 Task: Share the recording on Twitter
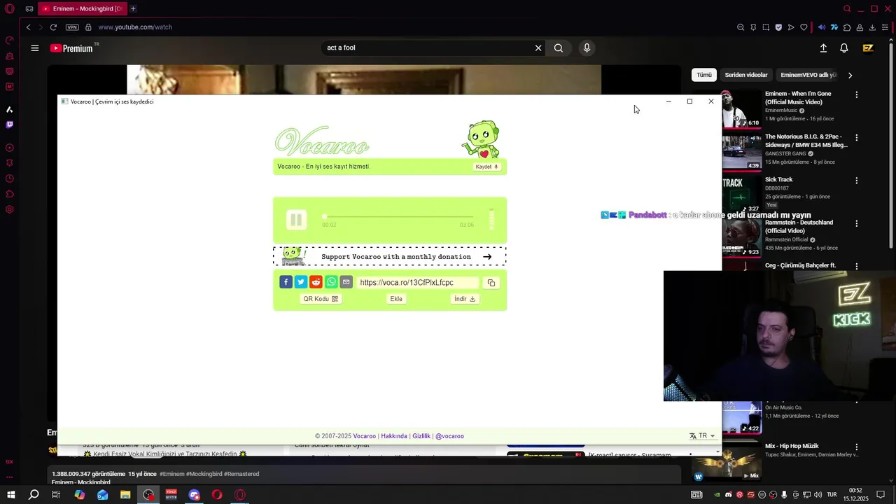point(301,282)
